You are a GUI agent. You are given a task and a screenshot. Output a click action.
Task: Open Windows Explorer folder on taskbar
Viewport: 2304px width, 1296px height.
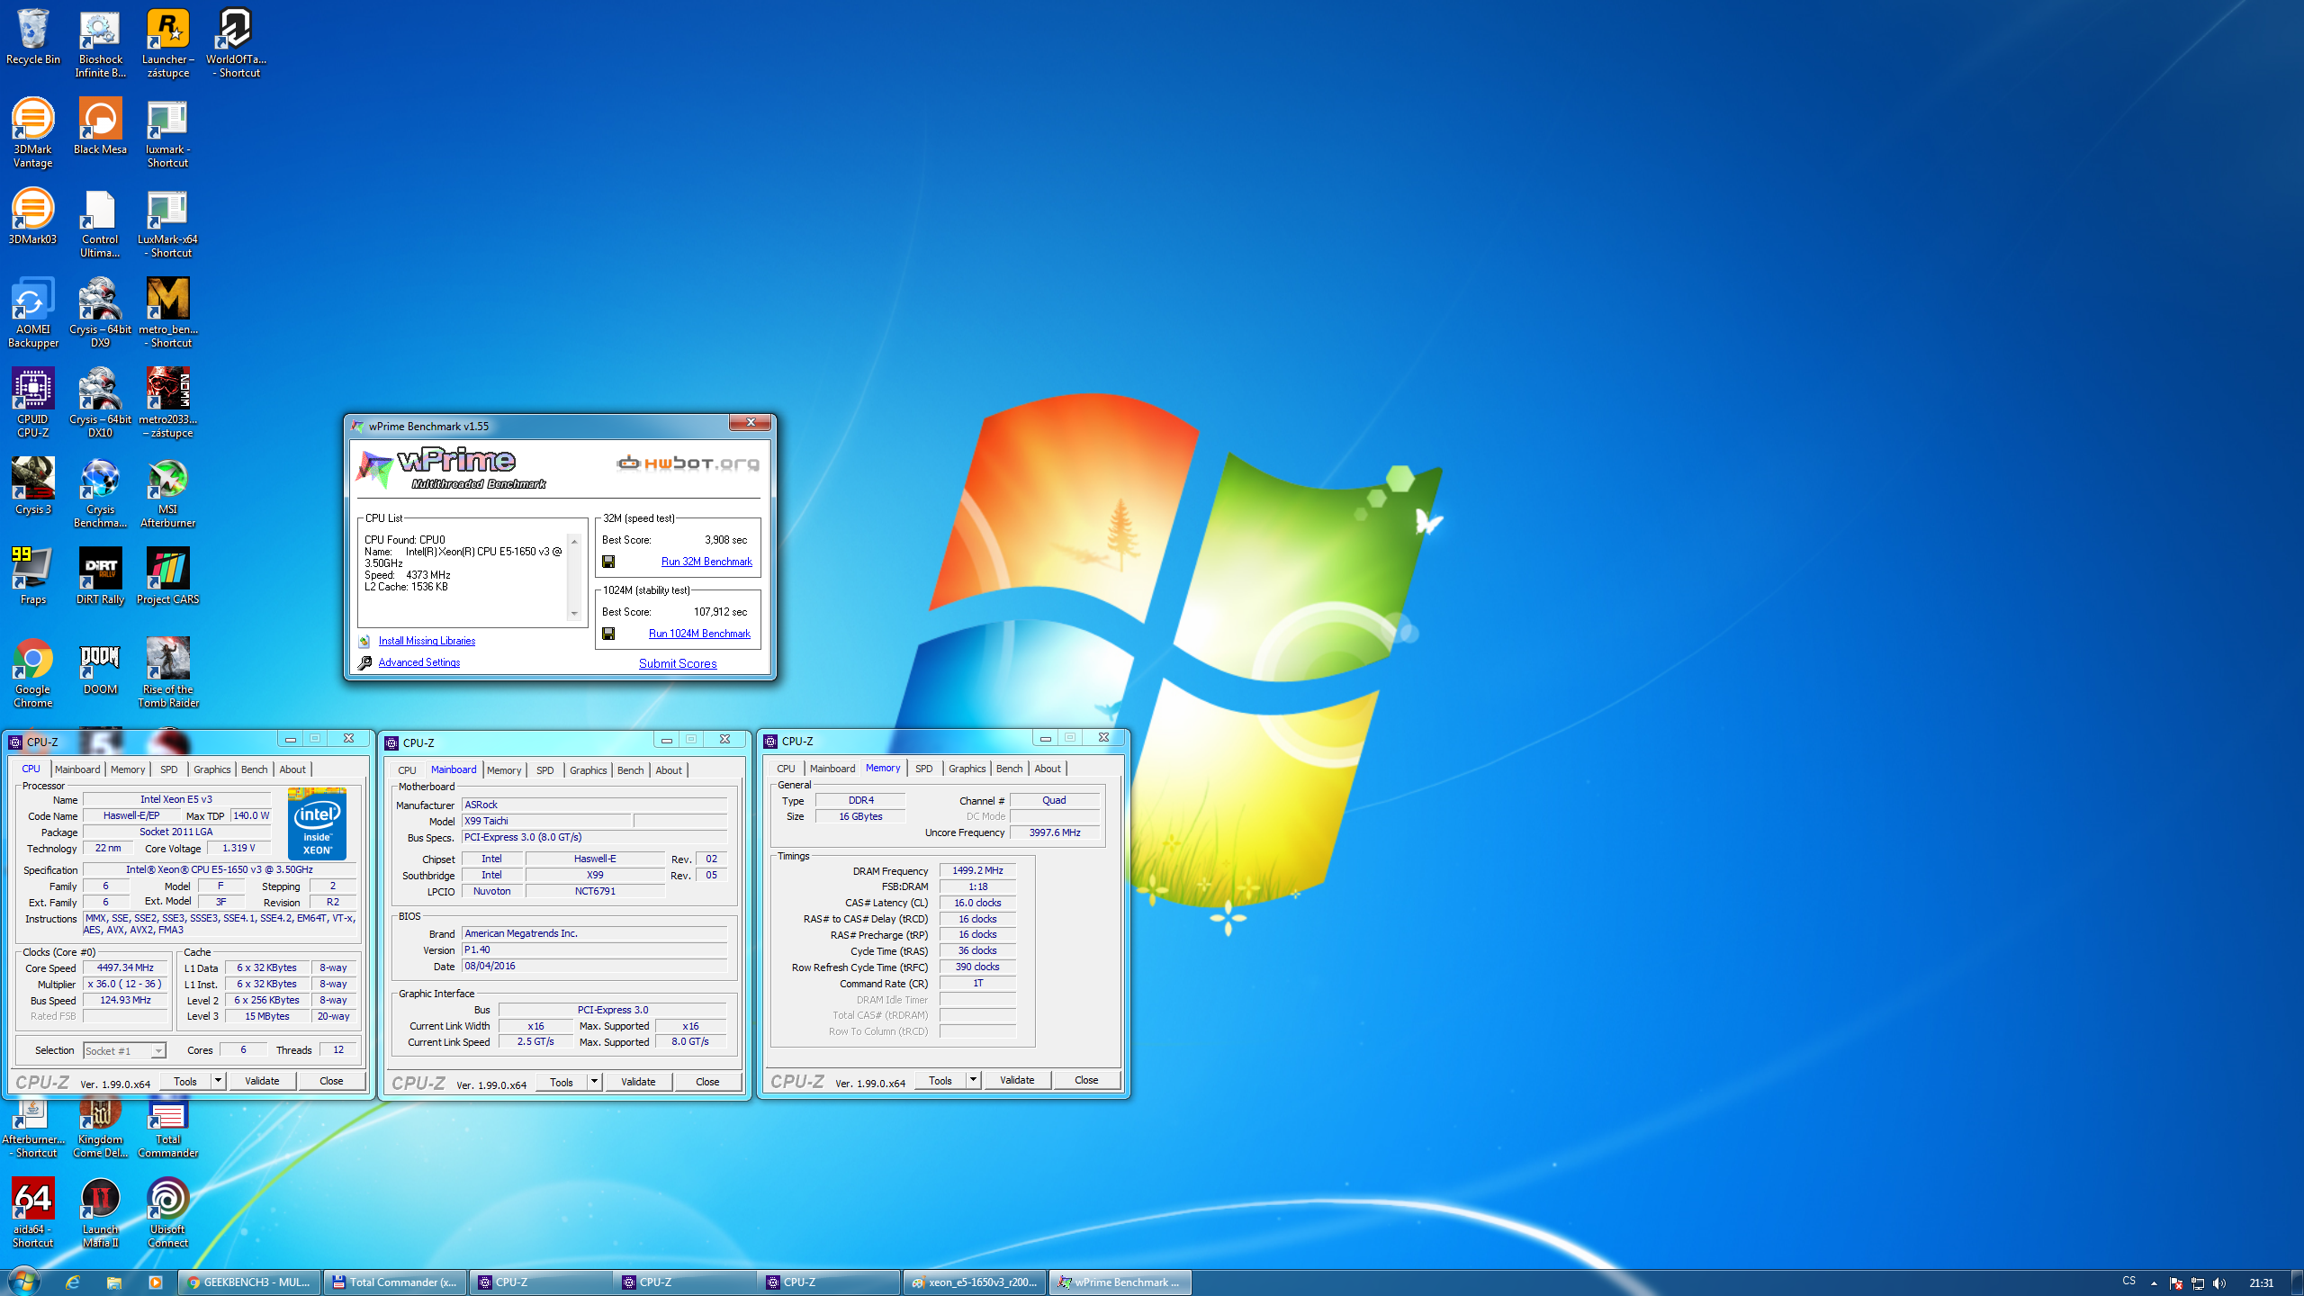tap(113, 1282)
